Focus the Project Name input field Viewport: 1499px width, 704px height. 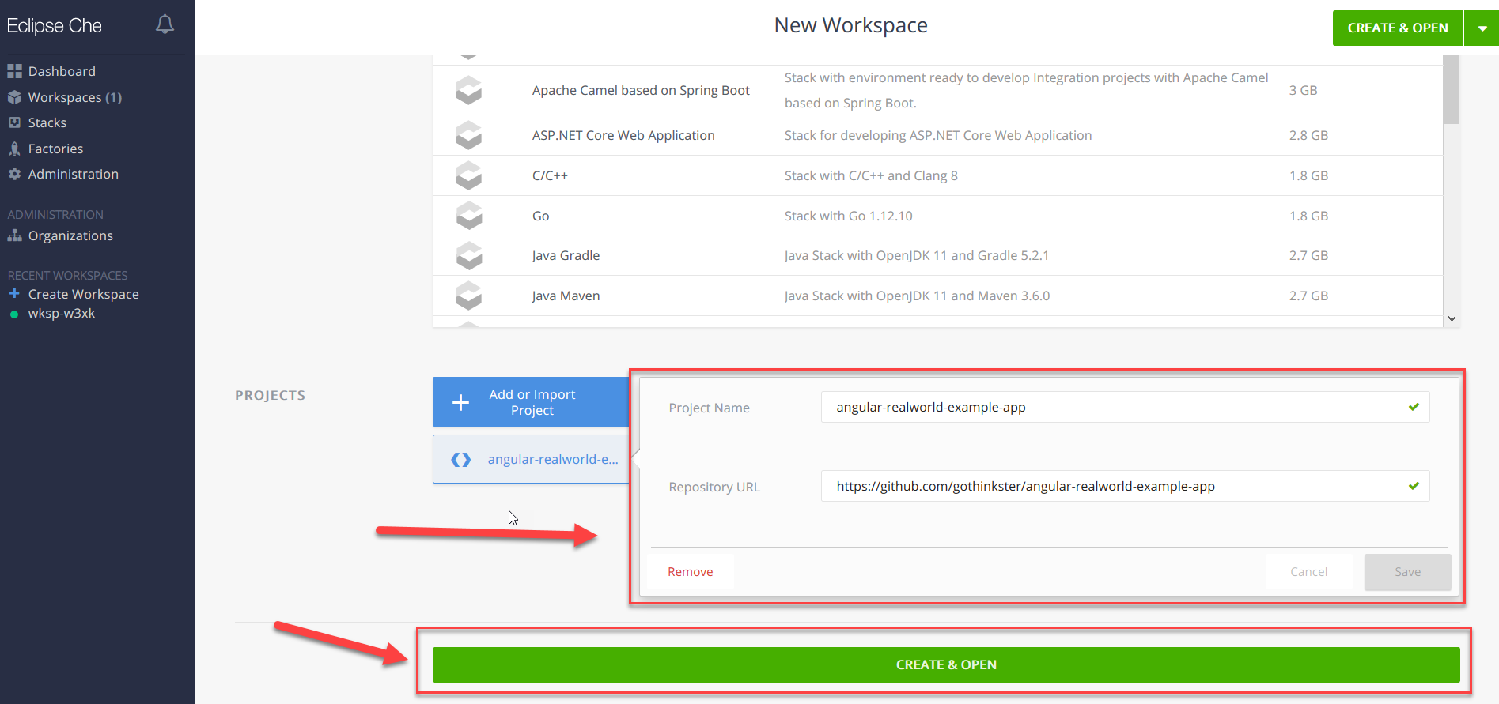[x=1125, y=407]
